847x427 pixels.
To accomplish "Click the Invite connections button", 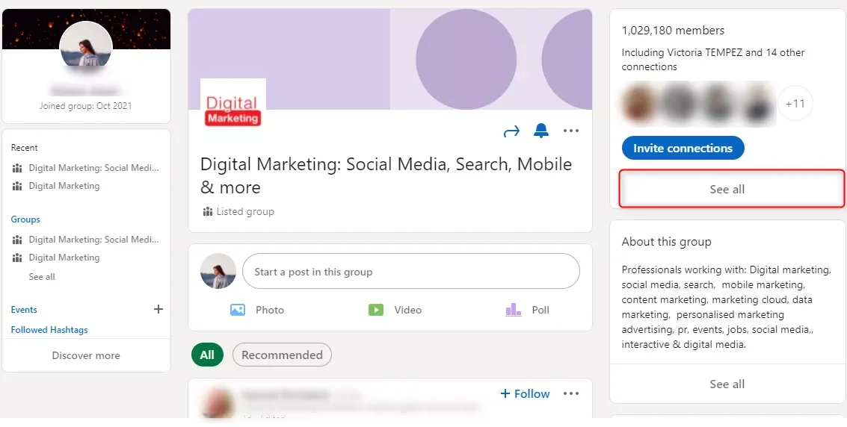I will point(683,148).
